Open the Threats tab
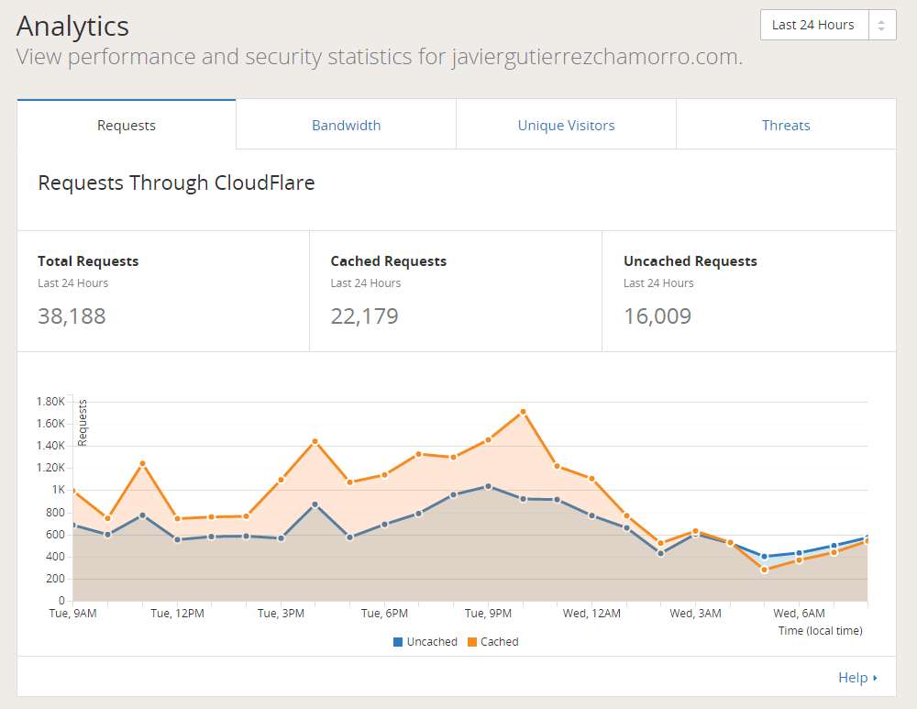The width and height of the screenshot is (917, 709). pos(785,125)
